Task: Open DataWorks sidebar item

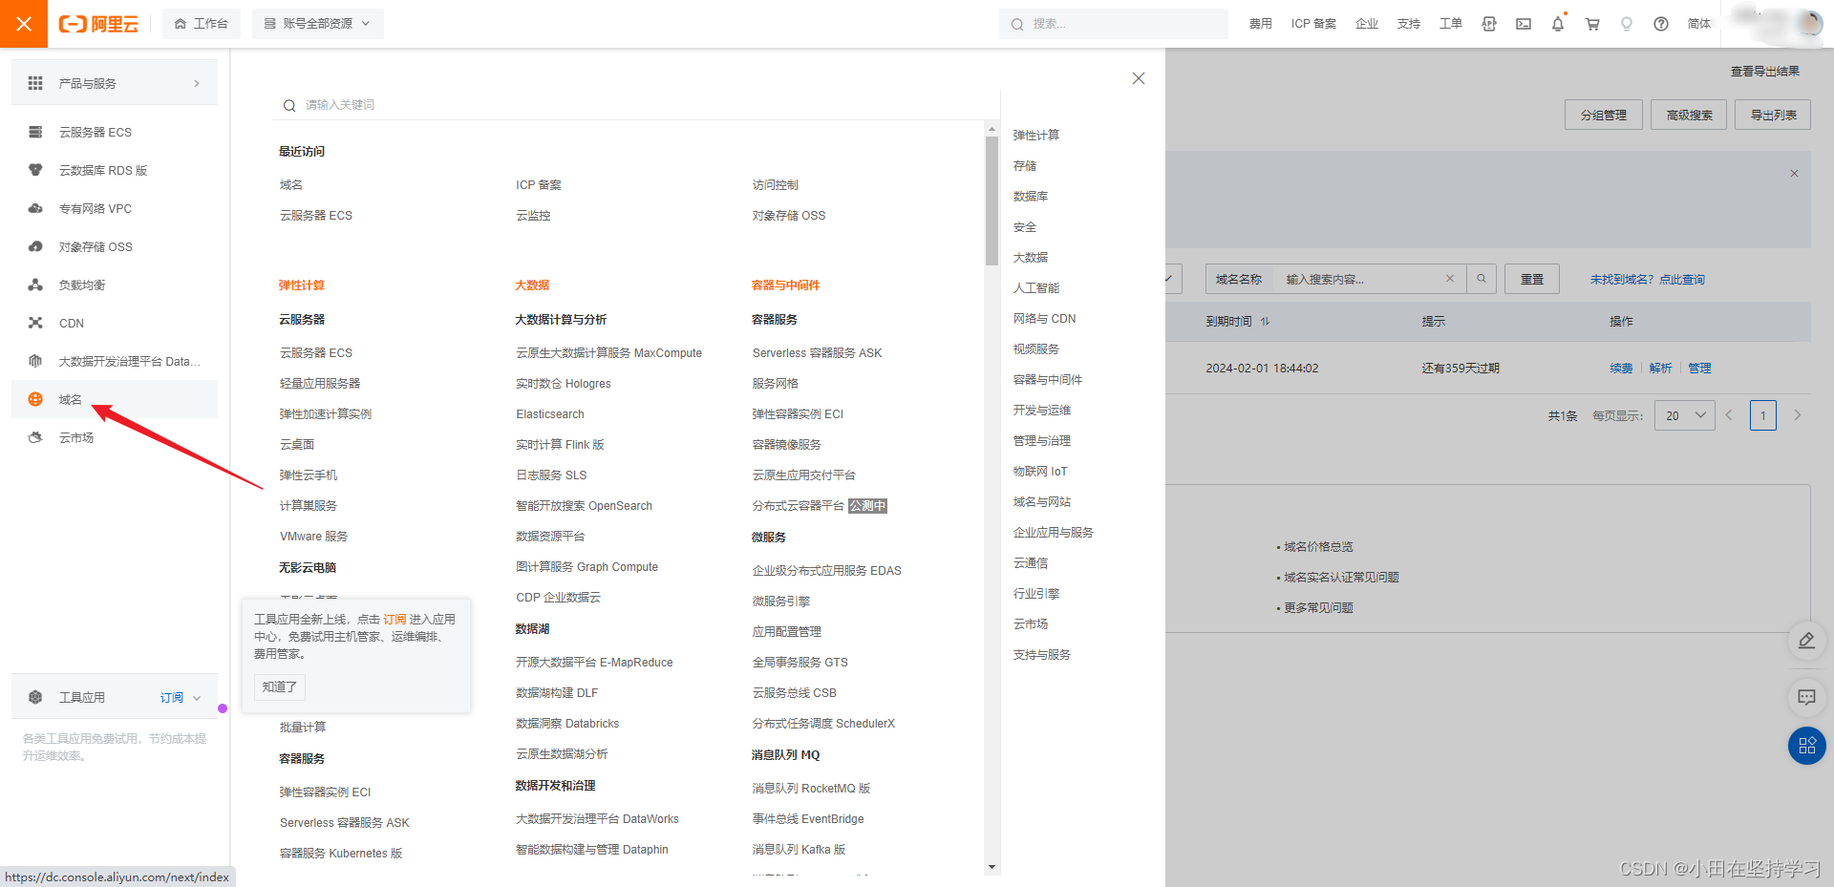Action: click(115, 361)
